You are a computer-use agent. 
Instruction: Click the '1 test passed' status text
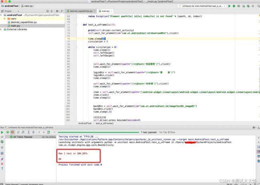click(149, 132)
